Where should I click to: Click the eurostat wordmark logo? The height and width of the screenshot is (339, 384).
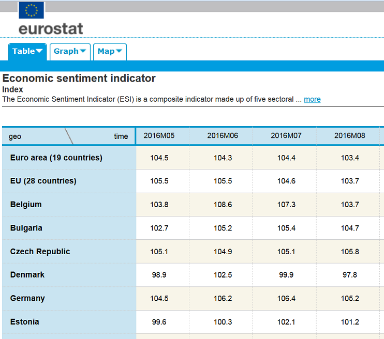pos(50,28)
